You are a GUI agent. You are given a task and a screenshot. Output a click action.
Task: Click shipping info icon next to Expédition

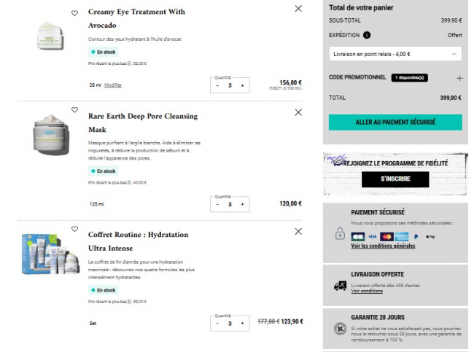(366, 34)
